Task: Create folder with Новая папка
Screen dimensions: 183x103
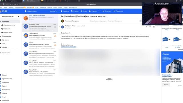Action: pyautogui.click(x=5, y=53)
